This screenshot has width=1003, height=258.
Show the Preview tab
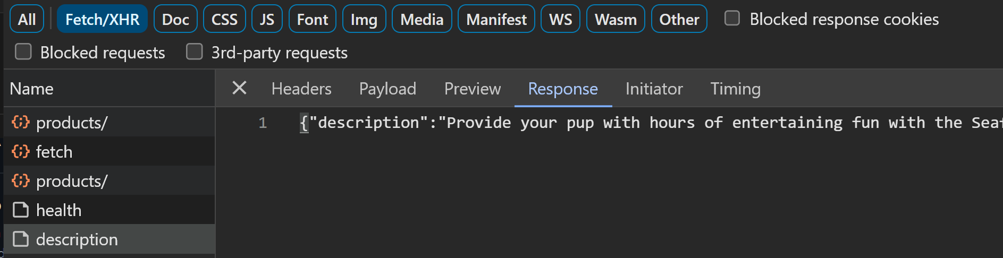click(472, 89)
